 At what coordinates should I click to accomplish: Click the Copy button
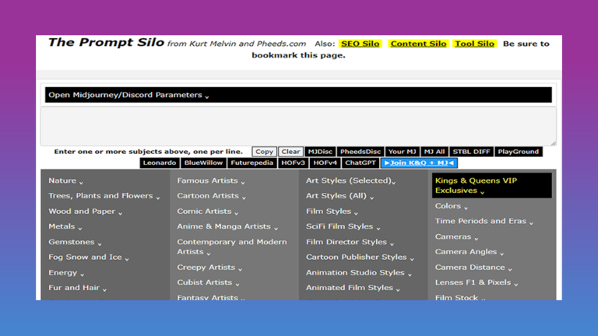(x=264, y=152)
